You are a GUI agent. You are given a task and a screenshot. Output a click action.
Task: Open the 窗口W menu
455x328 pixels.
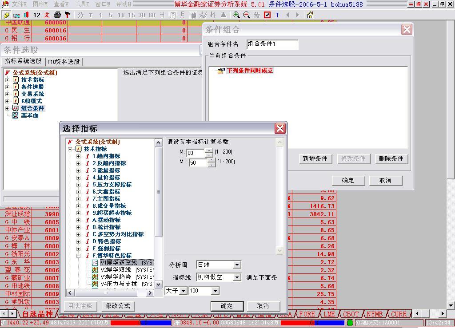pyautogui.click(x=103, y=4)
